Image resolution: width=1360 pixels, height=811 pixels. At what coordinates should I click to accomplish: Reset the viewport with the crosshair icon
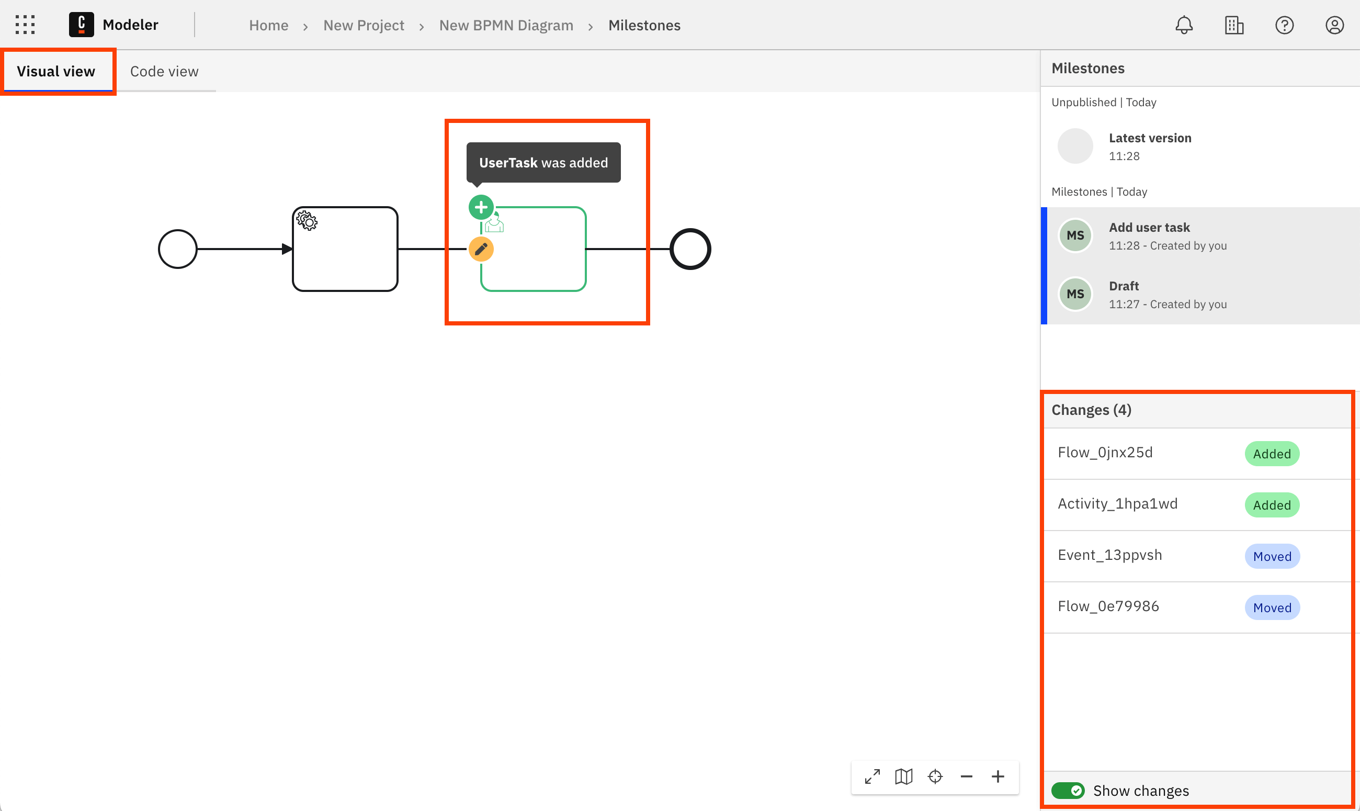[x=935, y=776]
